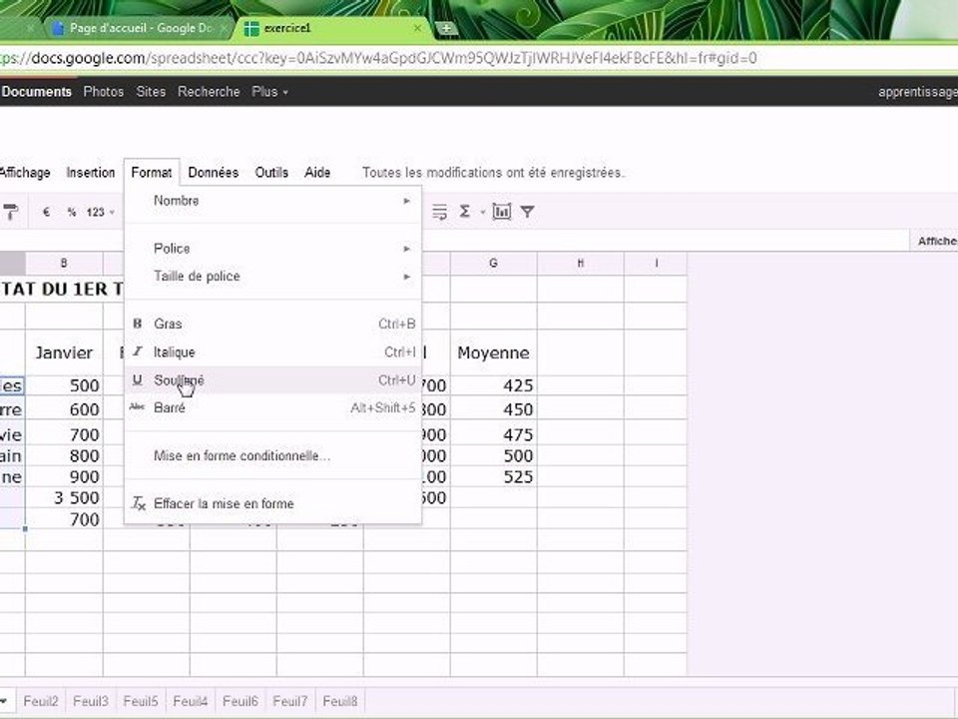Image resolution: width=958 pixels, height=719 pixels.
Task: Click Moyenne cell containing 525
Action: click(494, 476)
